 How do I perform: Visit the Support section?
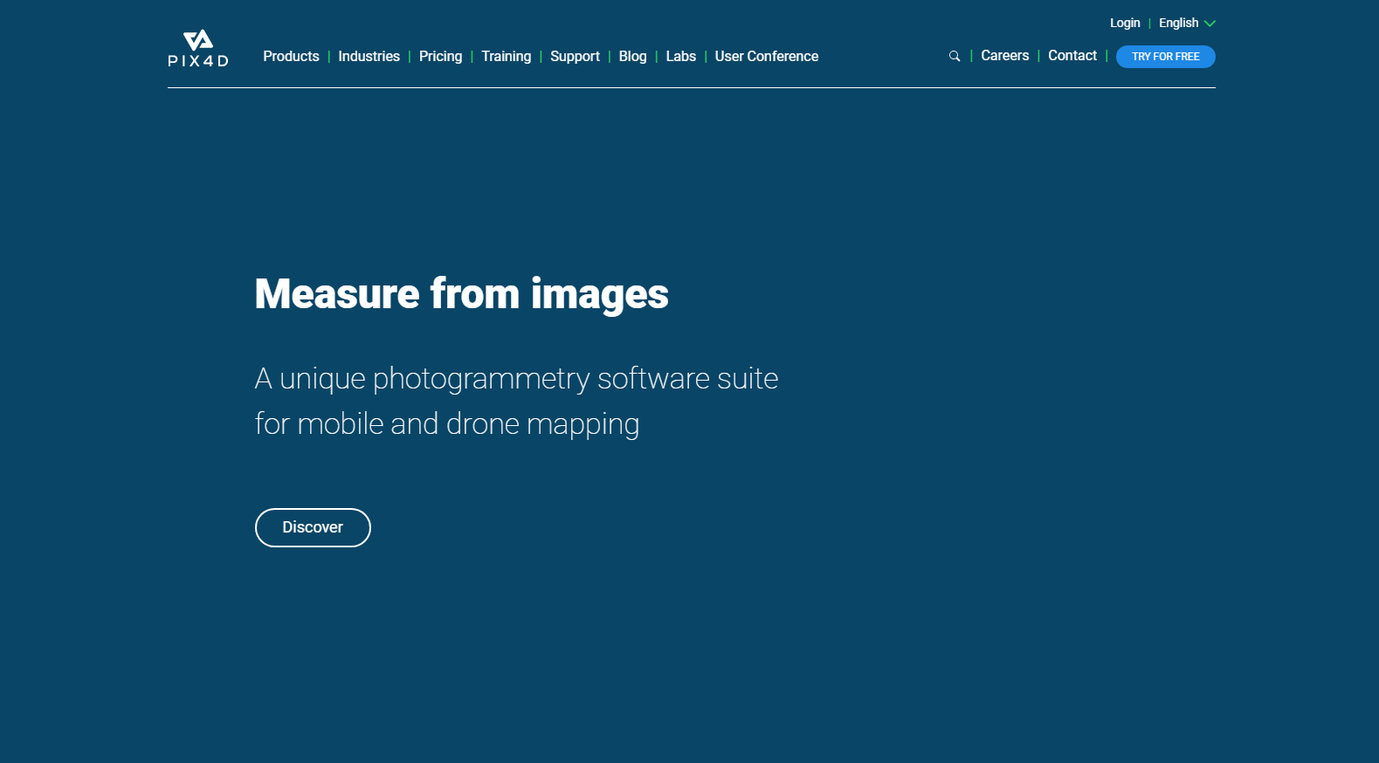(575, 56)
